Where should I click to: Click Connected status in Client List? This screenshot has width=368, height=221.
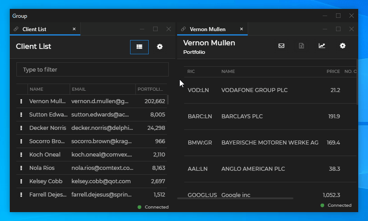(x=153, y=207)
